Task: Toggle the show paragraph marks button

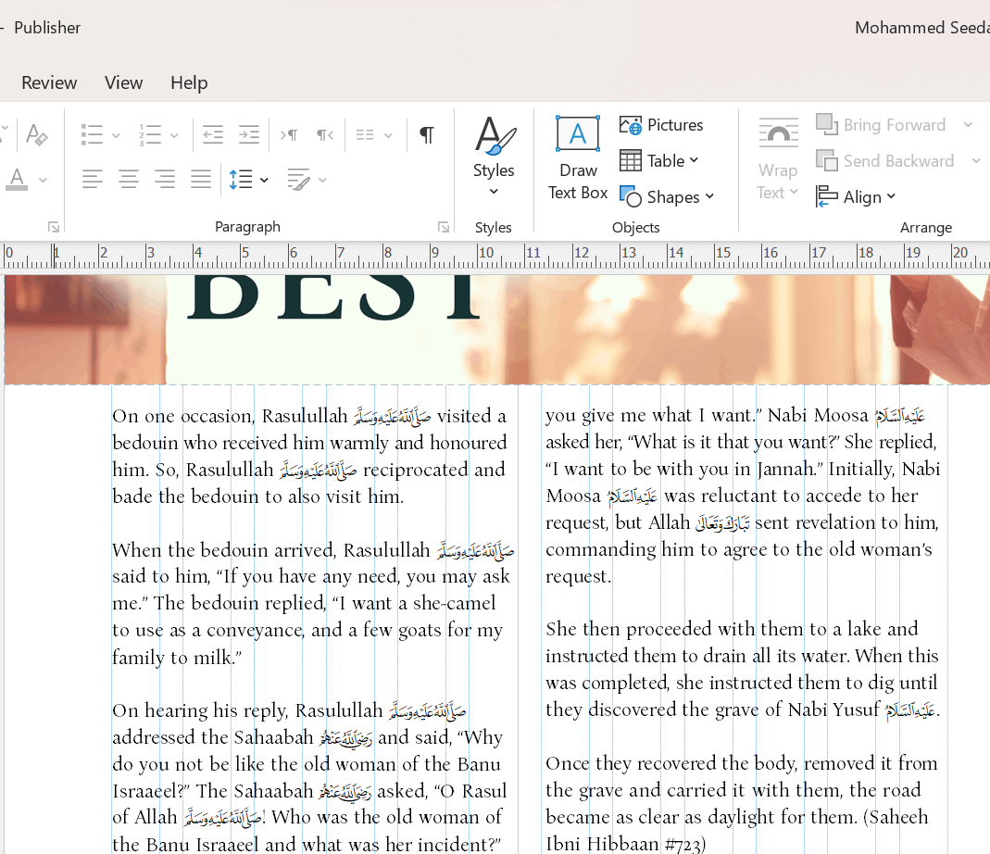Action: tap(427, 134)
